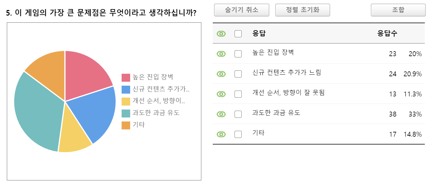The width and height of the screenshot is (431, 184).
Task: Click the 정렬 초기화 button
Action: pyautogui.click(x=303, y=10)
